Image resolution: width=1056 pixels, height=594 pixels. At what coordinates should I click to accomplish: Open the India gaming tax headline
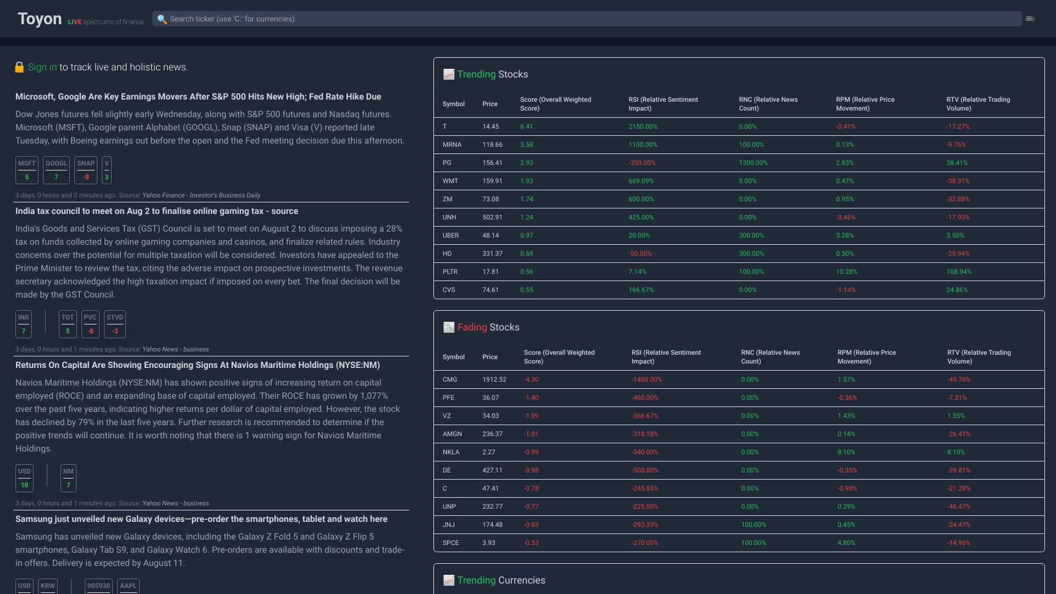click(156, 211)
